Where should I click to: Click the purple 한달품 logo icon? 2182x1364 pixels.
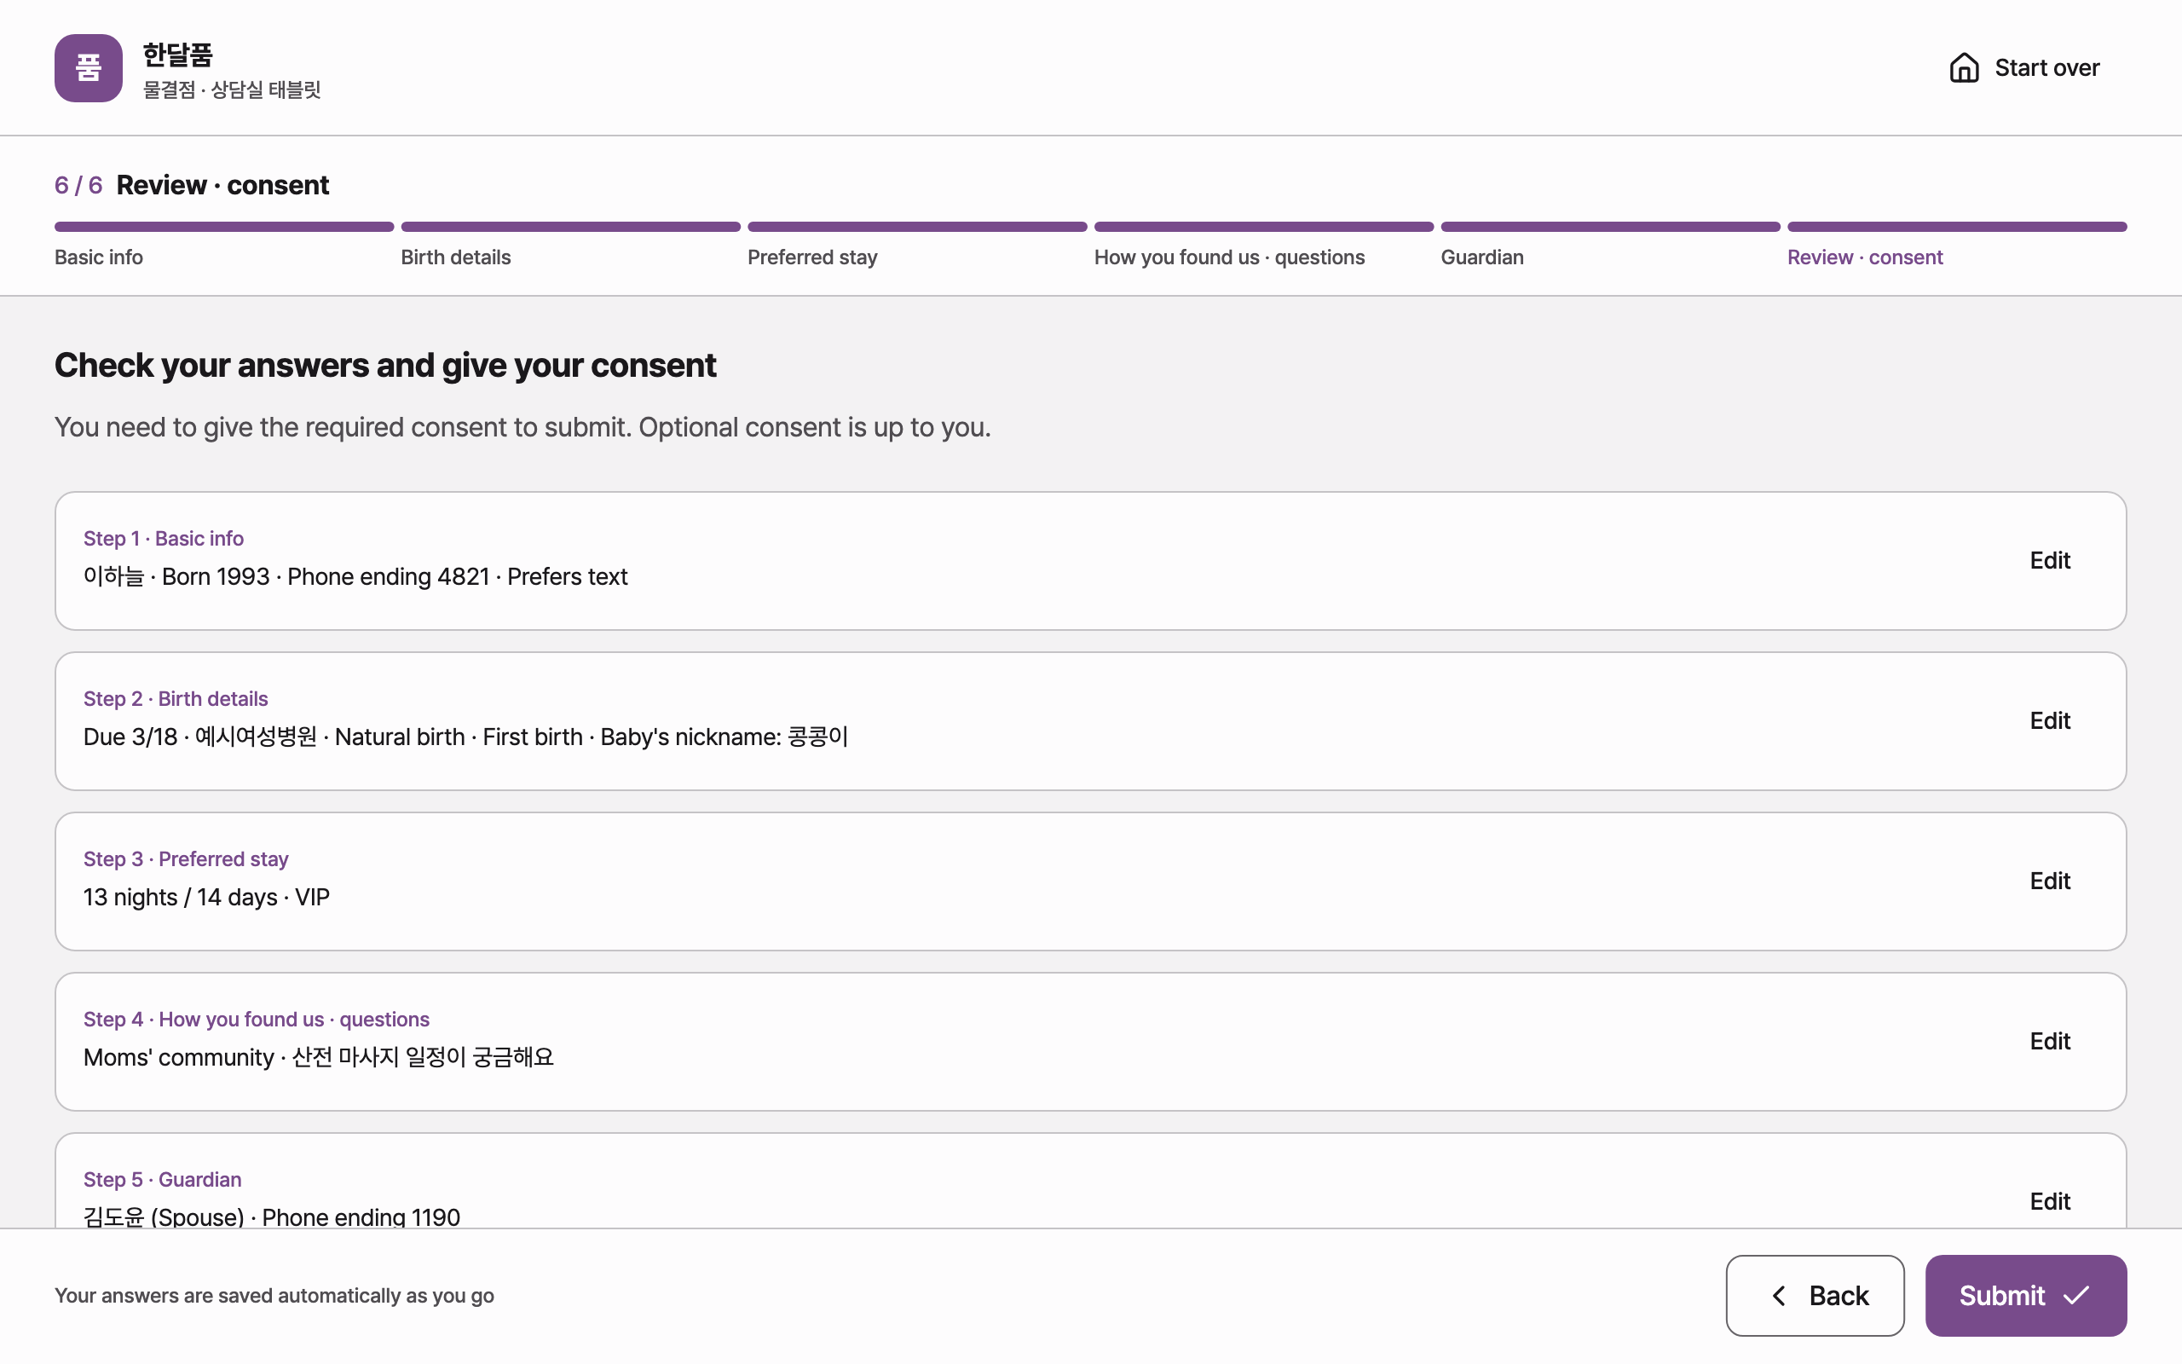coord(89,67)
